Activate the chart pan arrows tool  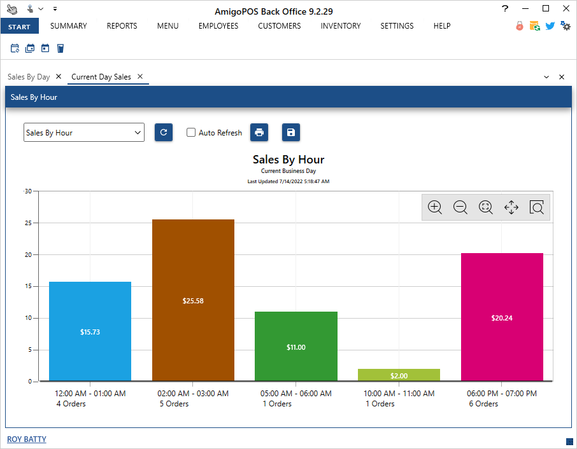pyautogui.click(x=511, y=207)
